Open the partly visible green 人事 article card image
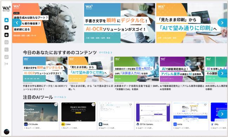228x137 pixels. point(216,69)
